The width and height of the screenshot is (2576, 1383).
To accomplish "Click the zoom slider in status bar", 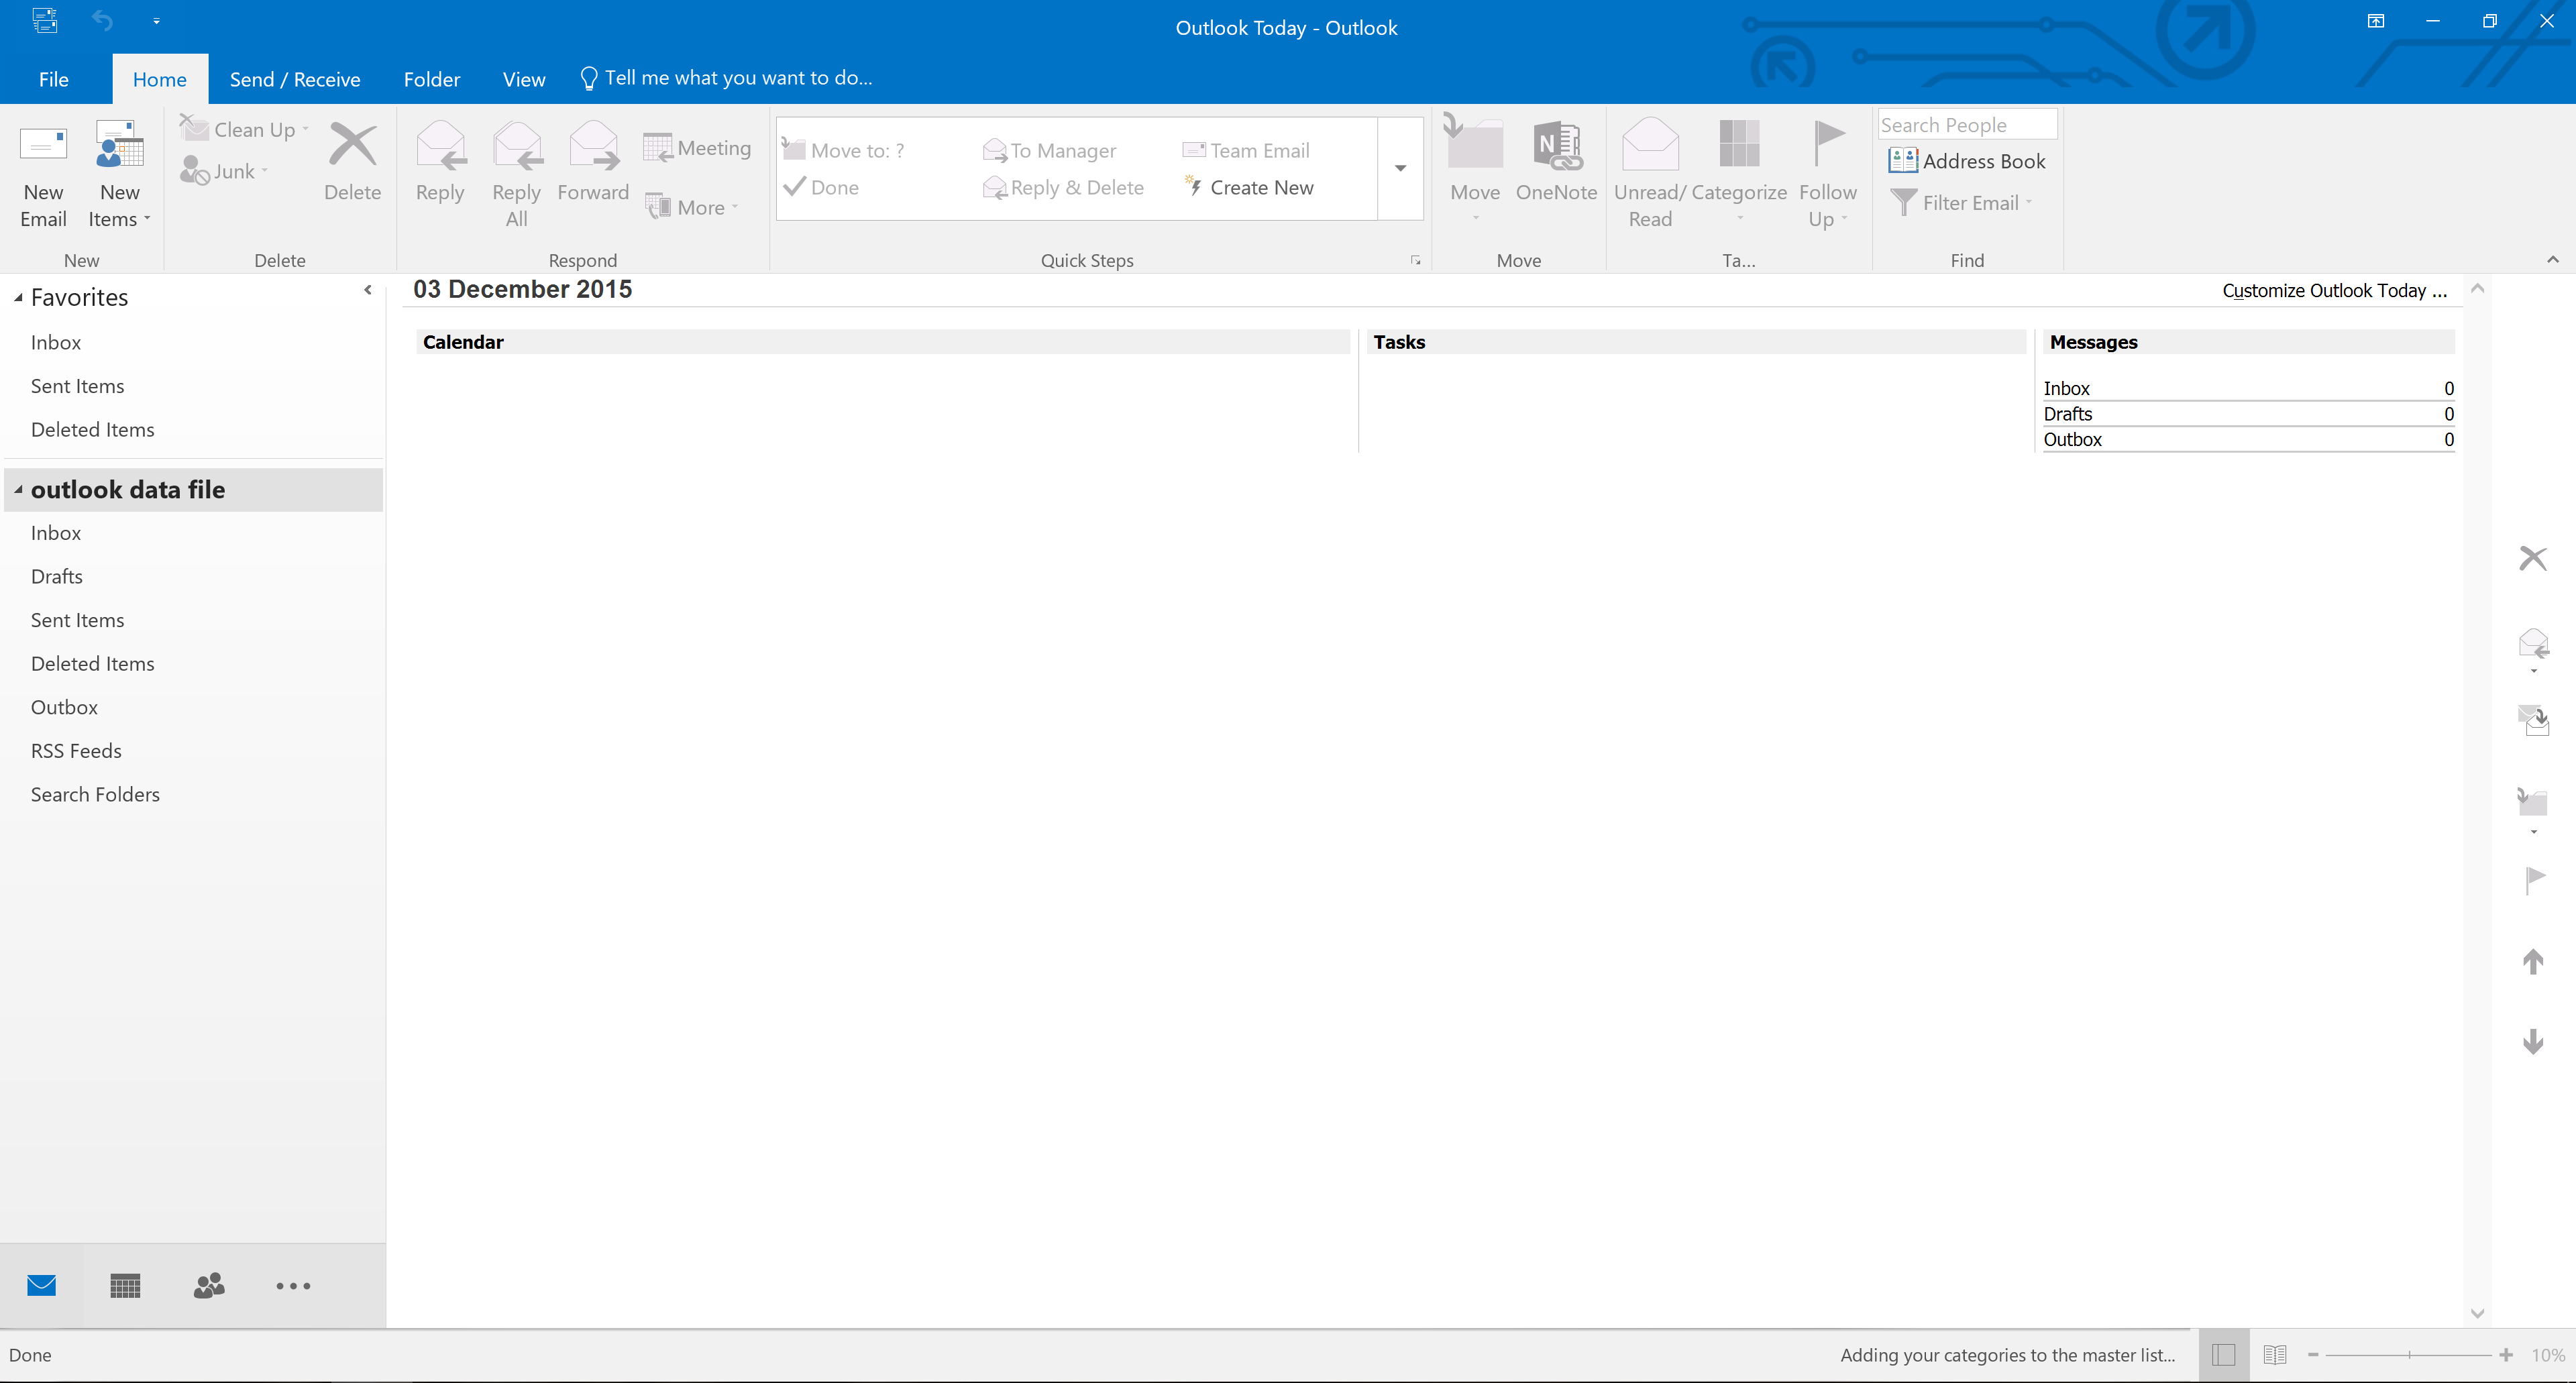I will click(2408, 1354).
